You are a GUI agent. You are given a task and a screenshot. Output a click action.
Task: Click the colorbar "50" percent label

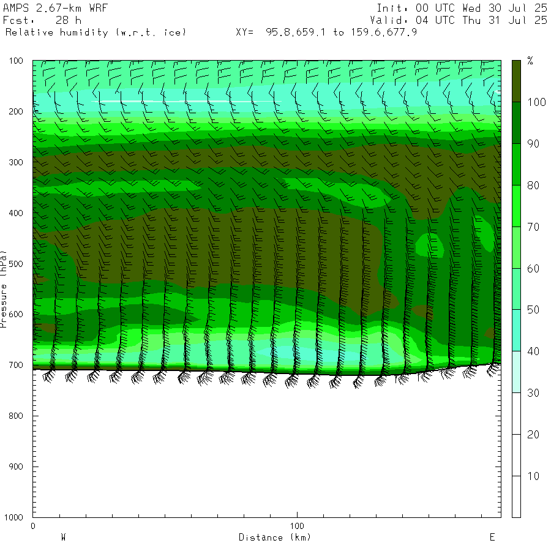(x=533, y=310)
